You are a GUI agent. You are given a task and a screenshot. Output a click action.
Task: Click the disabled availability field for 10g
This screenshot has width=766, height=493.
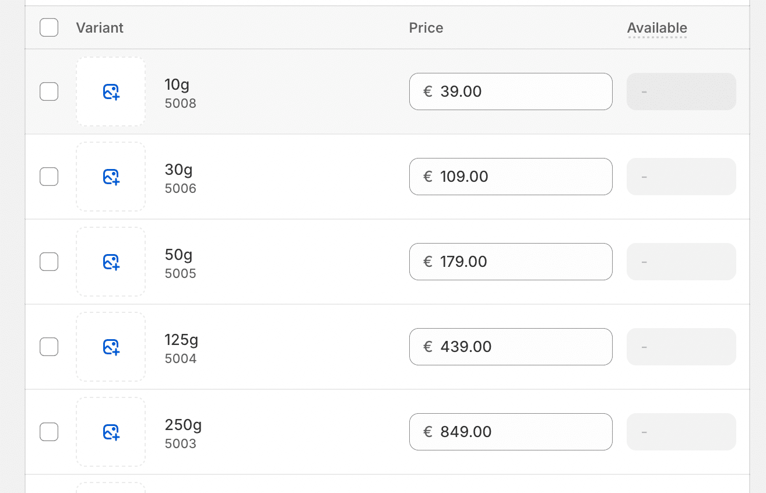coord(681,91)
